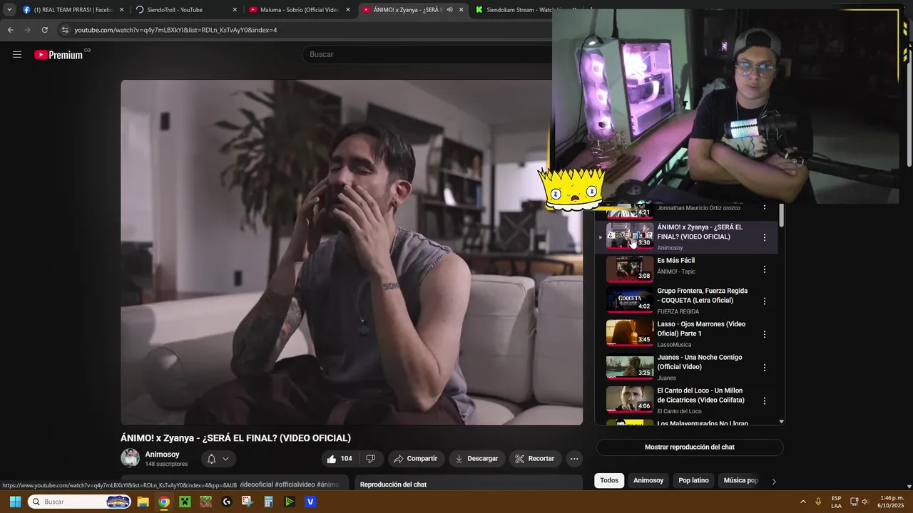913x513 pixels.
Task: Dislike the video with thumbs down
Action: [370, 459]
